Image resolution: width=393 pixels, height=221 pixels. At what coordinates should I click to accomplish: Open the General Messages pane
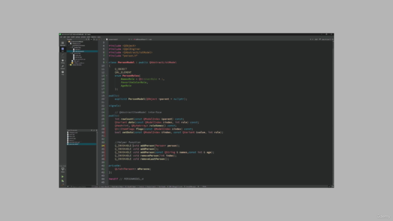[190, 187]
